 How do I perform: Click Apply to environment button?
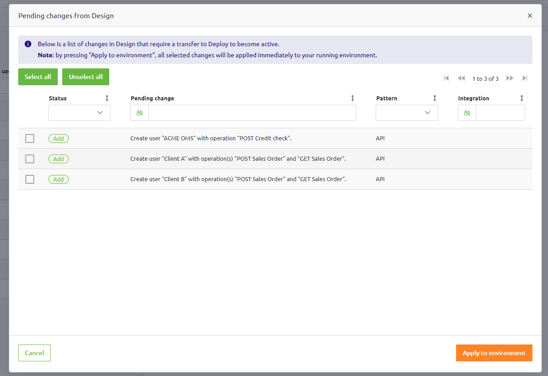(x=494, y=353)
